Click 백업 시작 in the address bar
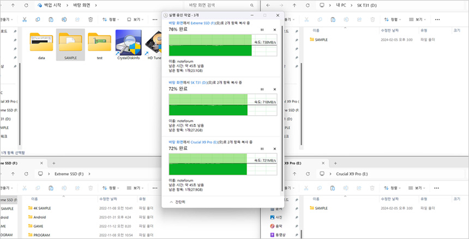The height and width of the screenshot is (239, 469). [52, 5]
